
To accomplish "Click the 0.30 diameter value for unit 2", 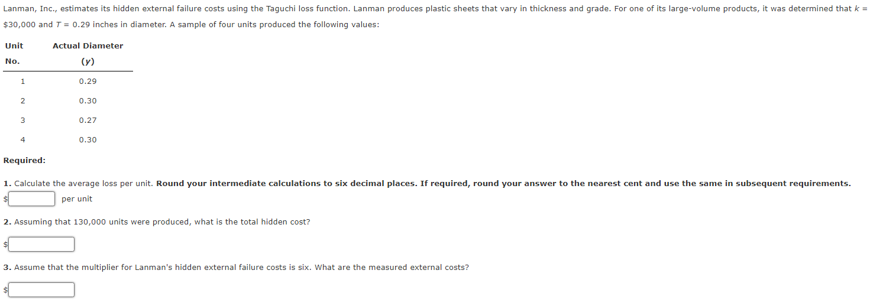I will pyautogui.click(x=88, y=101).
